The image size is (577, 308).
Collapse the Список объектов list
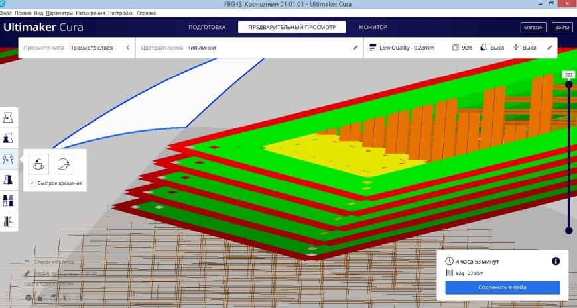tap(27, 262)
